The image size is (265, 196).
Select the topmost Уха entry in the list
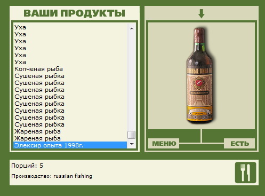tap(70, 27)
